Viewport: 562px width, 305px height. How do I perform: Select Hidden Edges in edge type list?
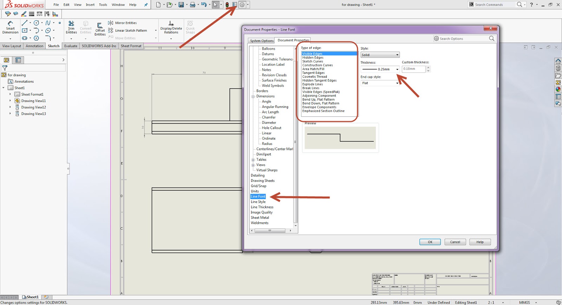313,57
